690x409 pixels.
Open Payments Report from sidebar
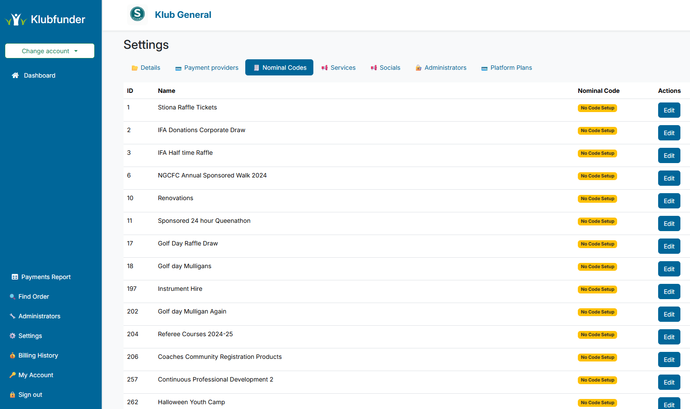tap(45, 277)
